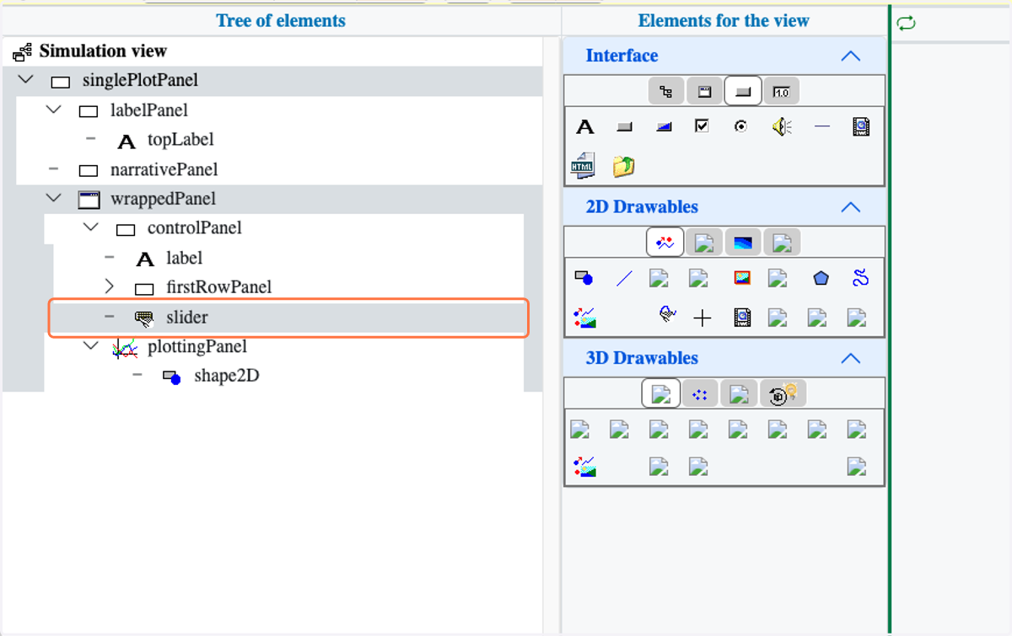1012x636 pixels.
Task: Click the green refresh arrows icon
Action: coord(907,24)
